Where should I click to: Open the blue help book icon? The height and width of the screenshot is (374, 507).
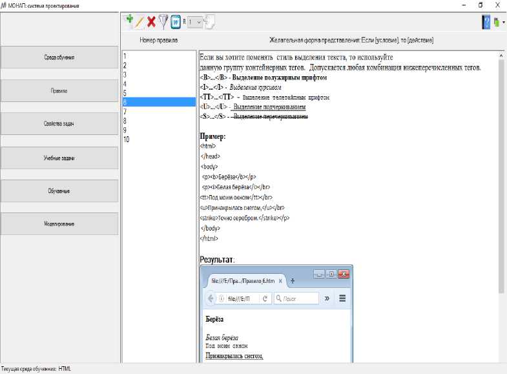click(486, 23)
